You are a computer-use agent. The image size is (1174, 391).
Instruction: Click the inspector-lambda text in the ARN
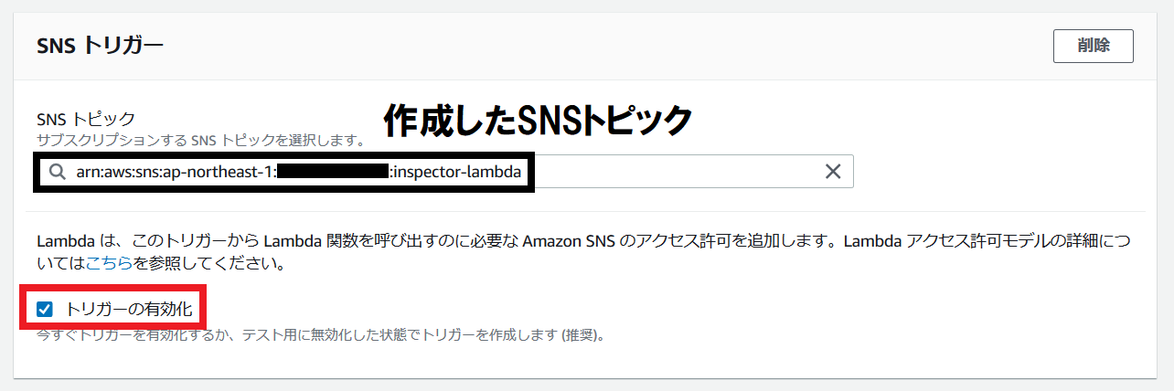pos(455,171)
